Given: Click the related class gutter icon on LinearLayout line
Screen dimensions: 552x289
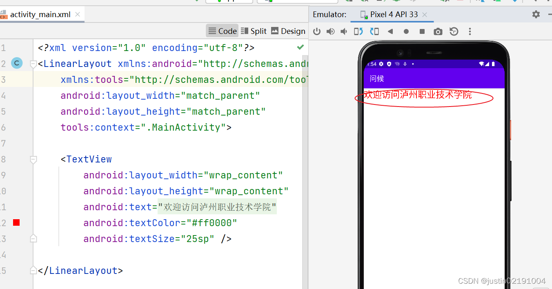Looking at the screenshot, I should click(17, 63).
